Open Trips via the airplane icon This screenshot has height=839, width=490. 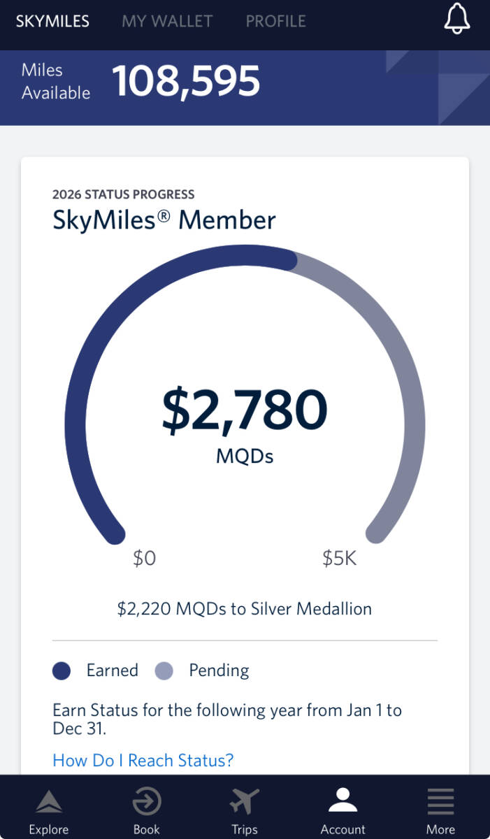245,802
